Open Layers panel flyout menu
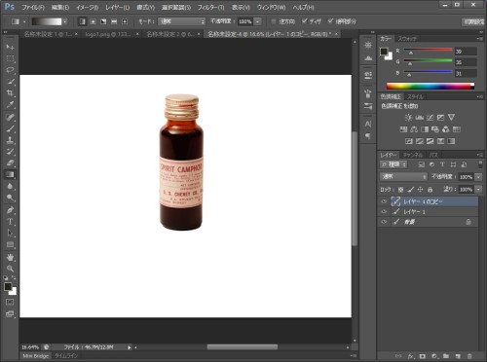 pos(479,155)
